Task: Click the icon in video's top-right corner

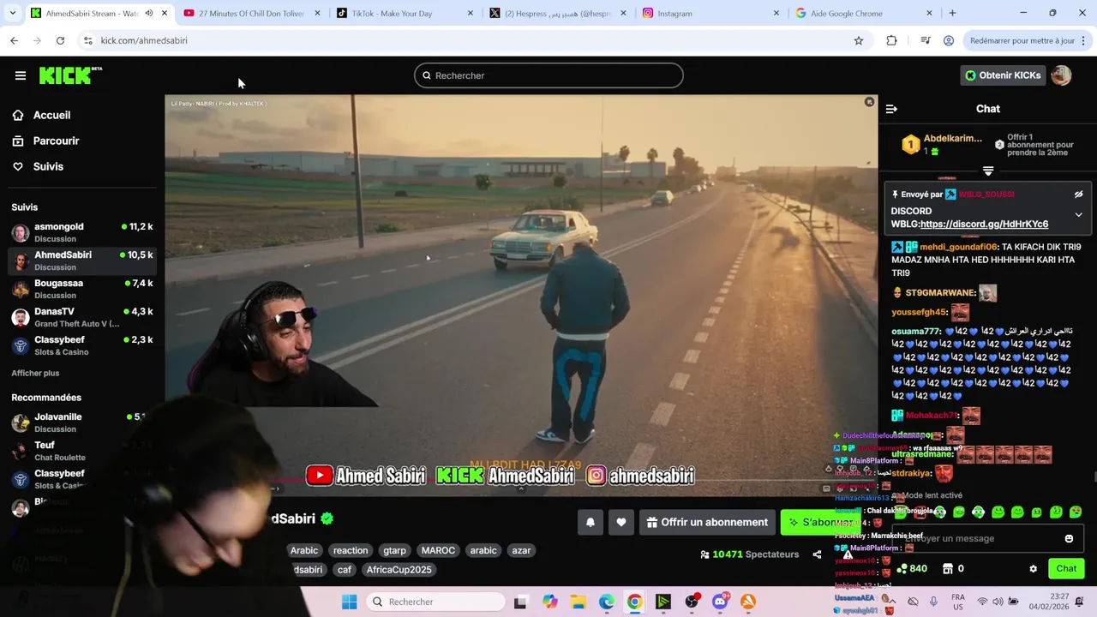Action: 869,102
